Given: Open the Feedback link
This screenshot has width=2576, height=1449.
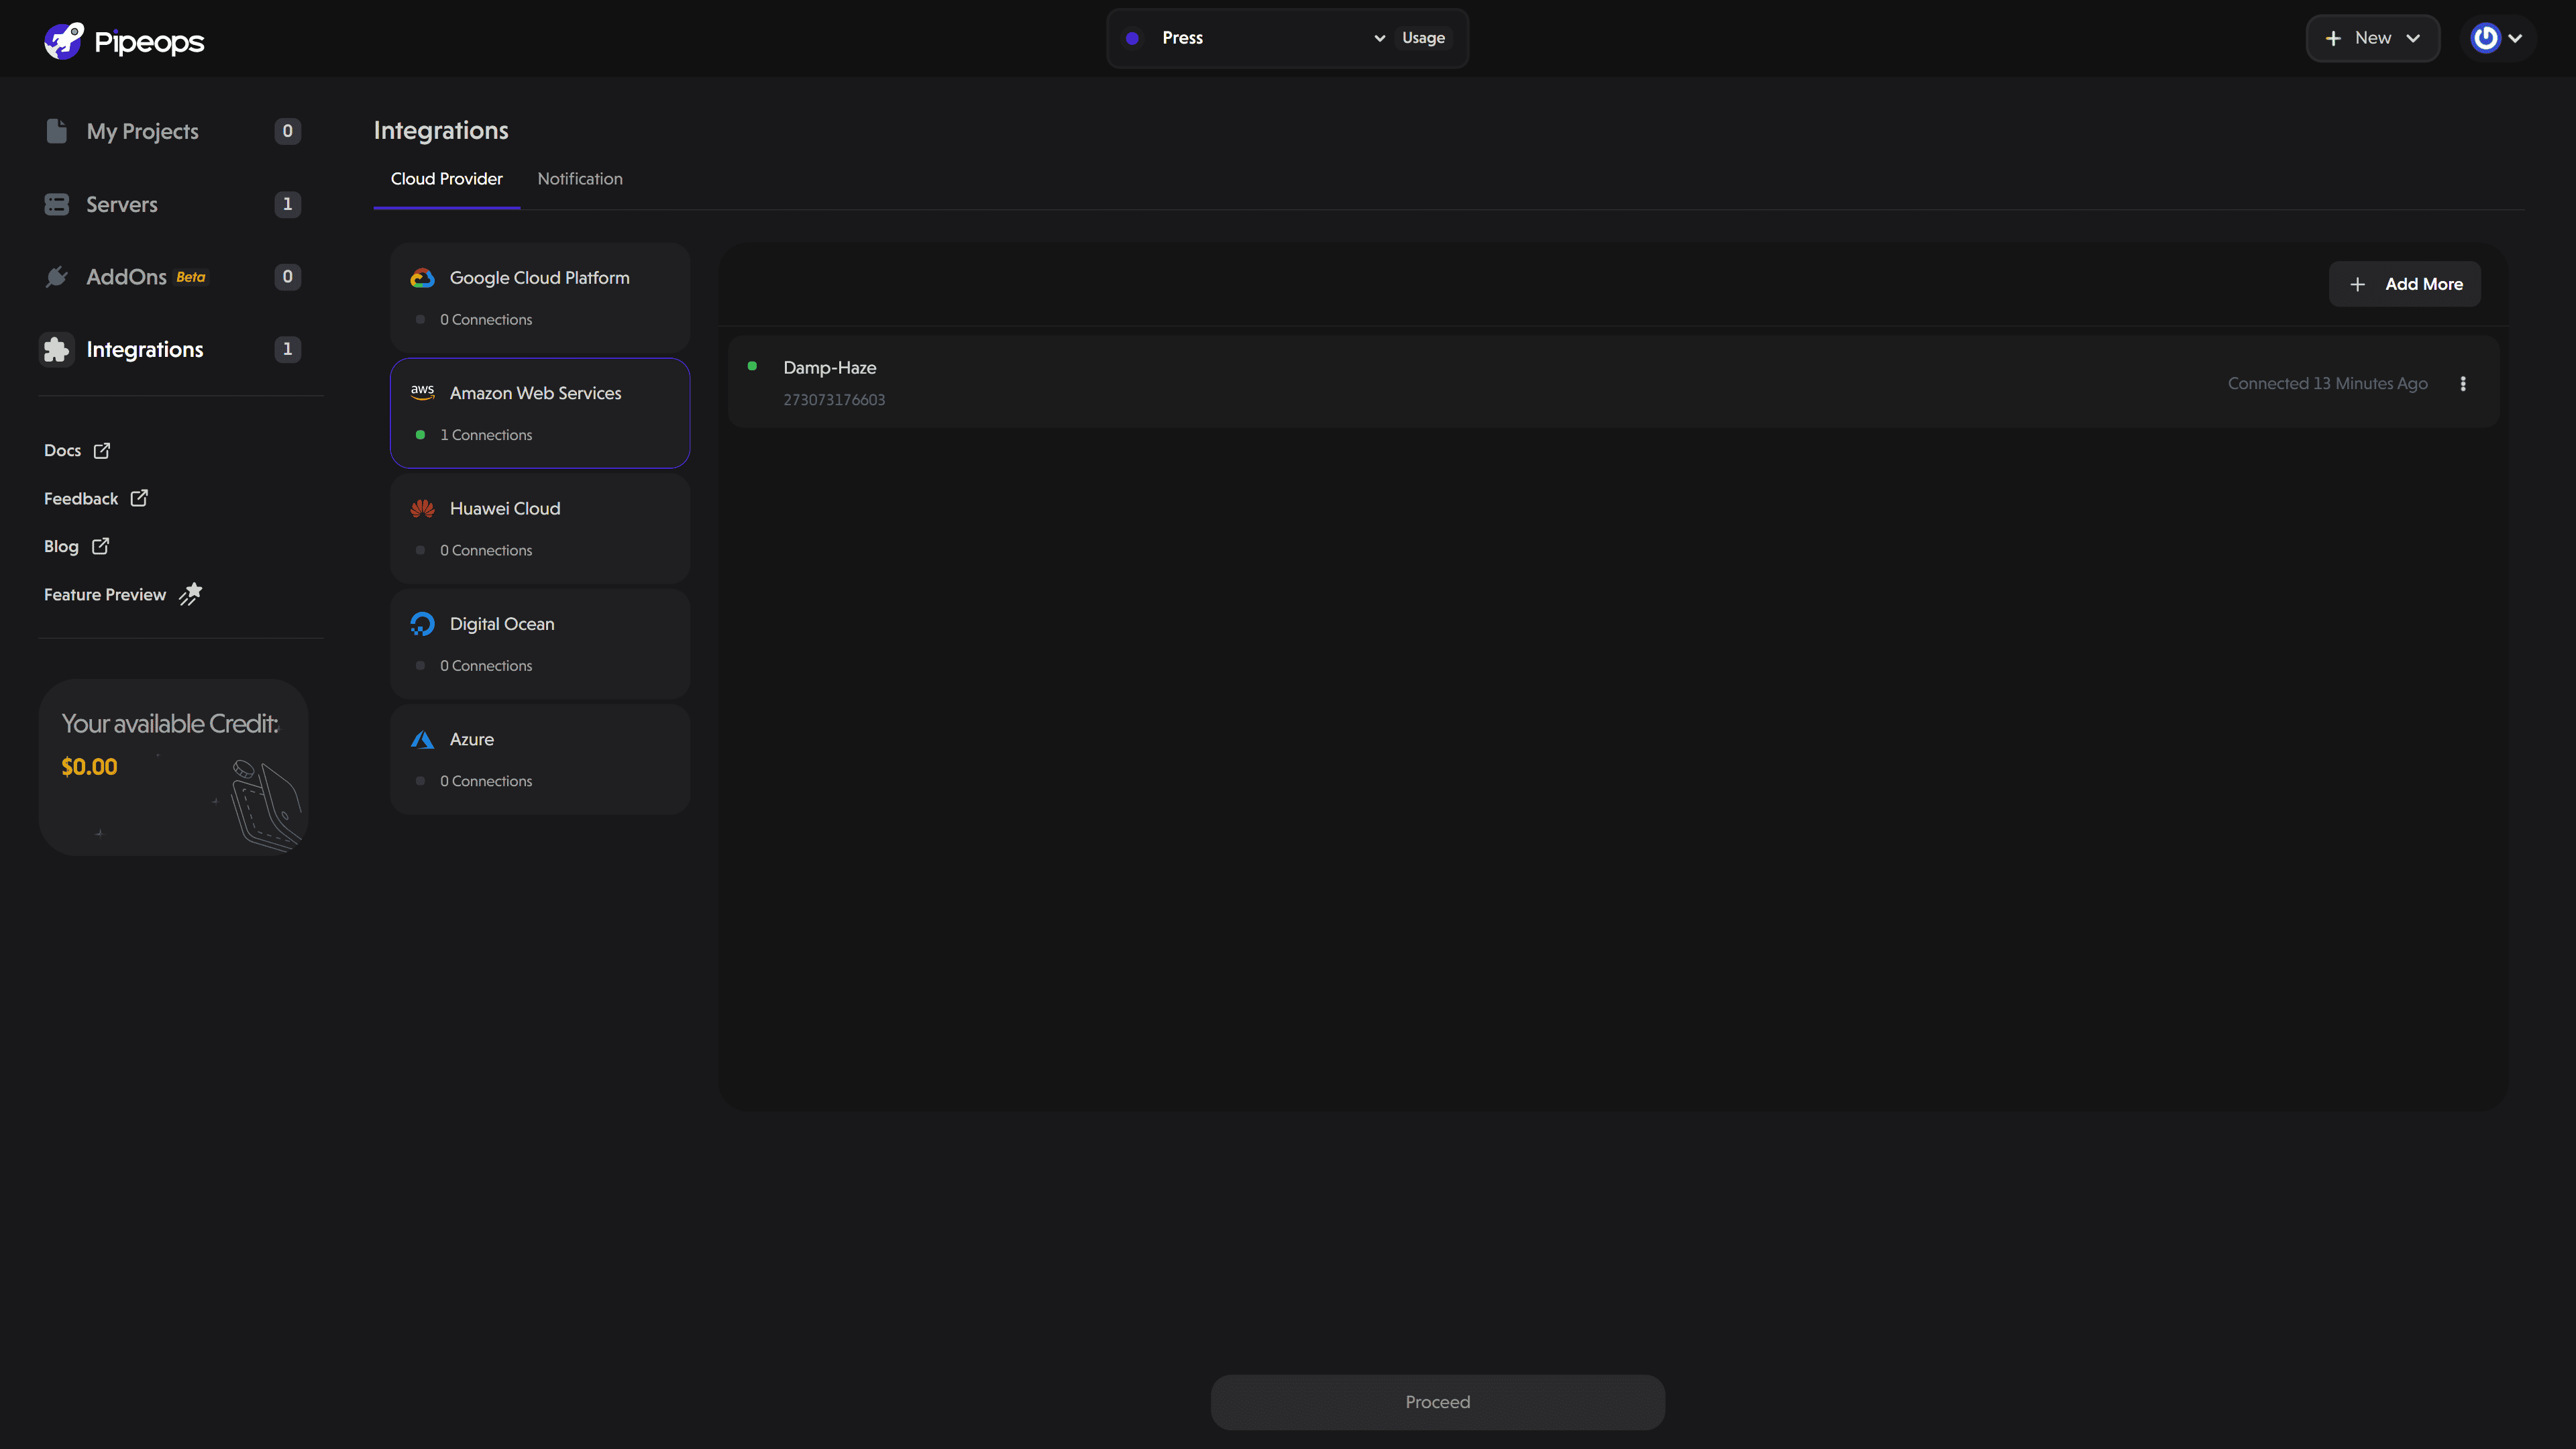Looking at the screenshot, I should pos(96,498).
